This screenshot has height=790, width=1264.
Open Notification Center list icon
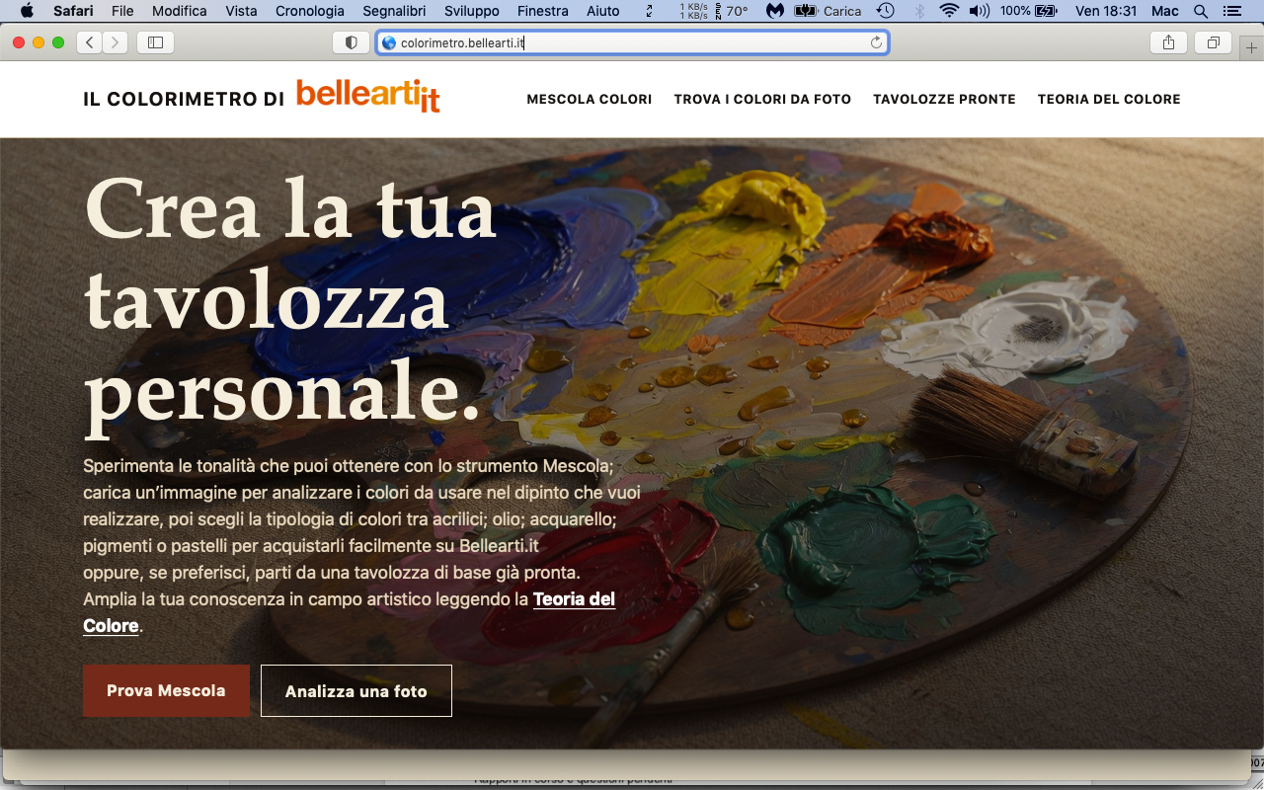pyautogui.click(x=1230, y=11)
